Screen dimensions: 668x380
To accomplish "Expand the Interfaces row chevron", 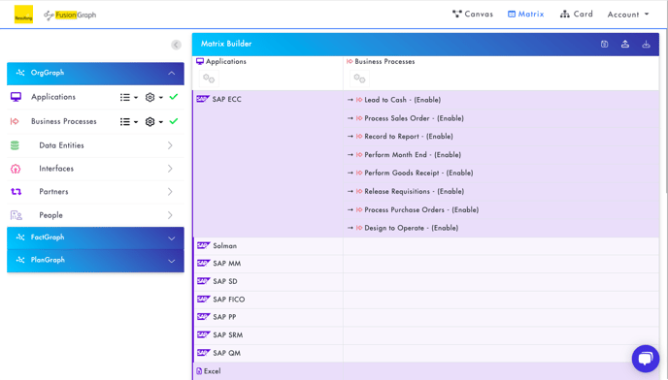I will [x=170, y=169].
